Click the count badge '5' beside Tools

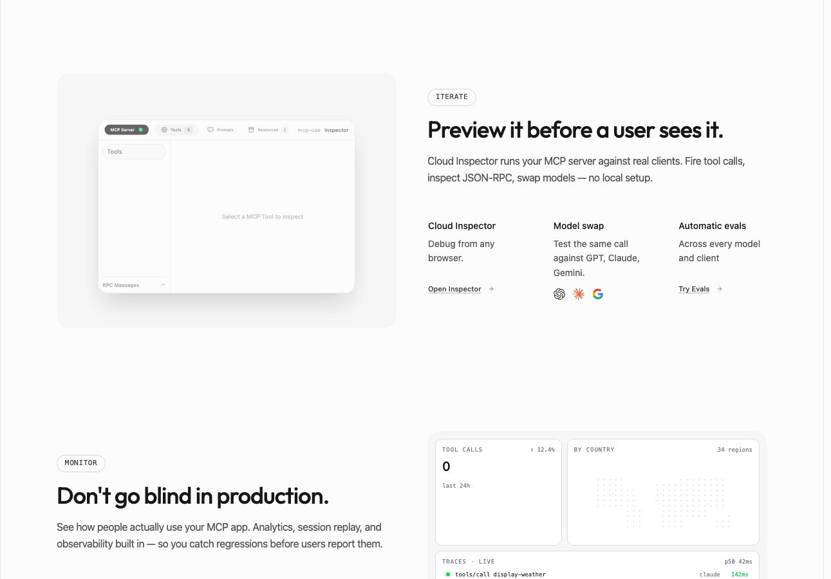(x=189, y=130)
